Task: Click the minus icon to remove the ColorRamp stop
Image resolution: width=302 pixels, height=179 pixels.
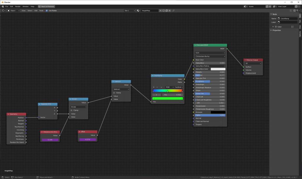Action: [157, 87]
